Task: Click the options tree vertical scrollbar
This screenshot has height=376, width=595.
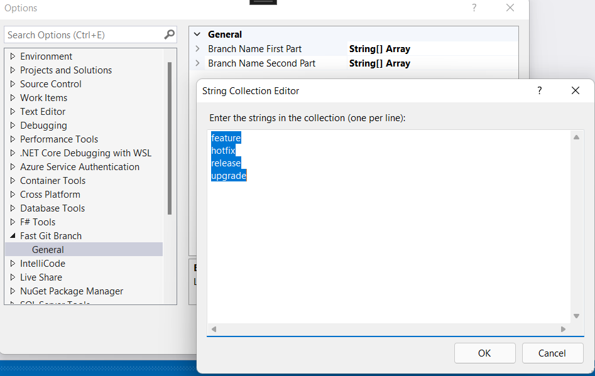Action: (x=169, y=138)
